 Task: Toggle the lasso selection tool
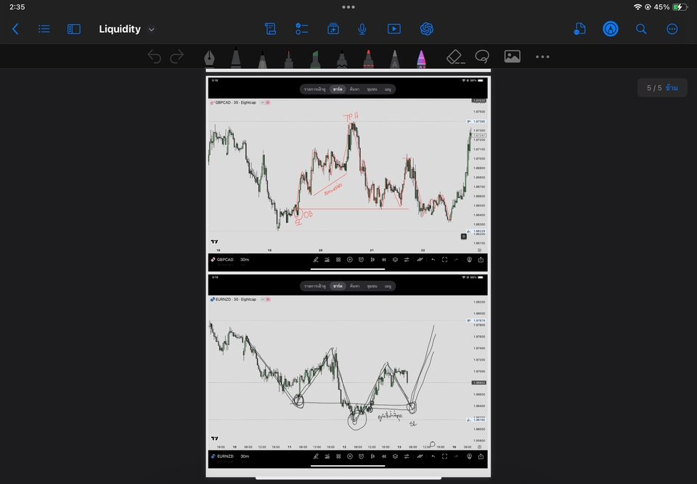click(481, 57)
